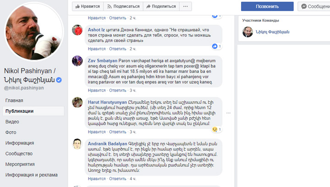
Task: Open the three-dots more options button
Action: pyautogui.click(x=186, y=6)
